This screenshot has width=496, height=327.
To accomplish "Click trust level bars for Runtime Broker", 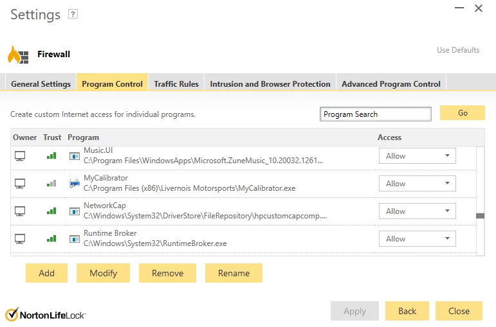I will tap(51, 238).
